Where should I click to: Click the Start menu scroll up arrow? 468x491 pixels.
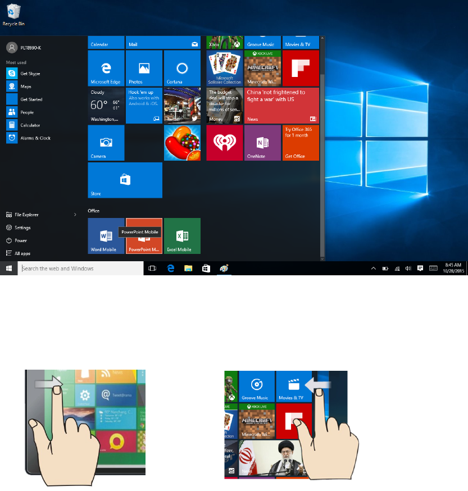(322, 38)
